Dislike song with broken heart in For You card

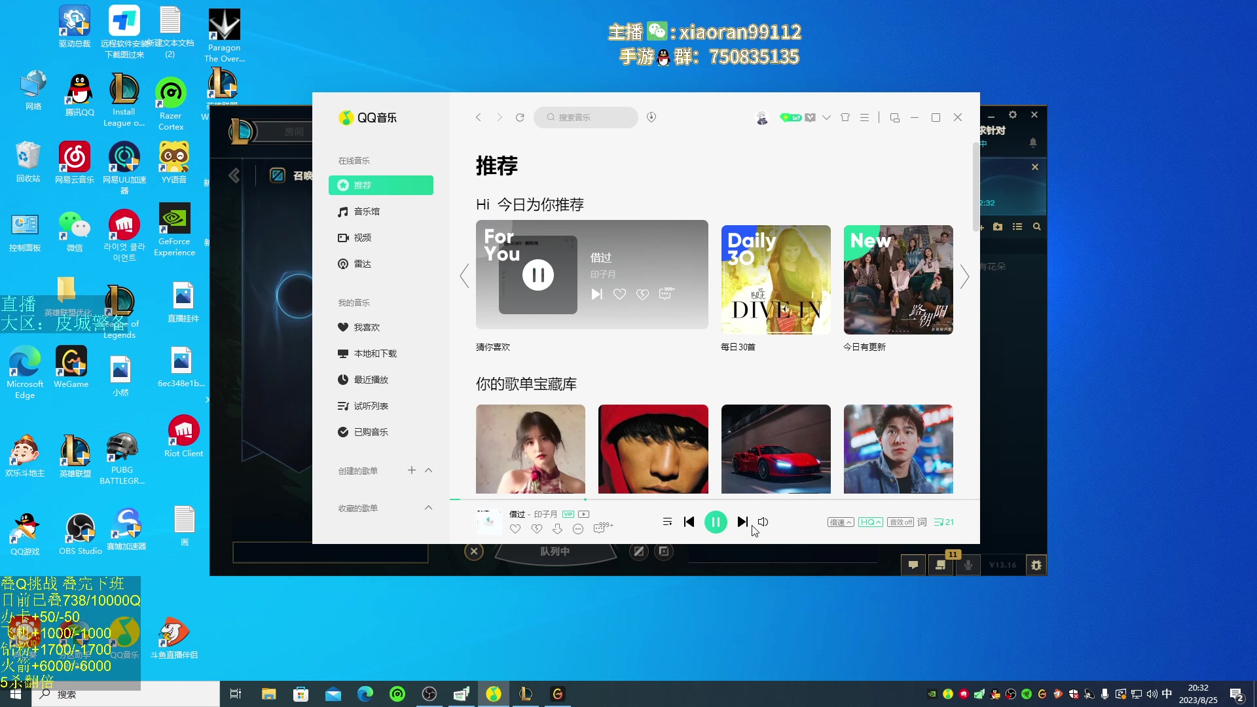pos(643,295)
